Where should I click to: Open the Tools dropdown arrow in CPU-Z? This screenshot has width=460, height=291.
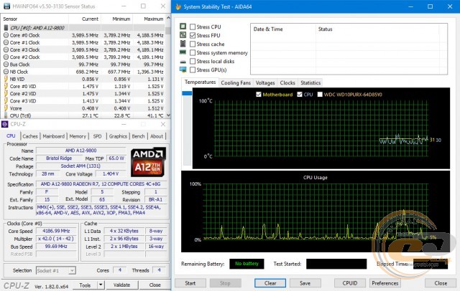(x=101, y=285)
